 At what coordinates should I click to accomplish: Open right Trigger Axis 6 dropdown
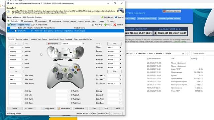coord(120,47)
